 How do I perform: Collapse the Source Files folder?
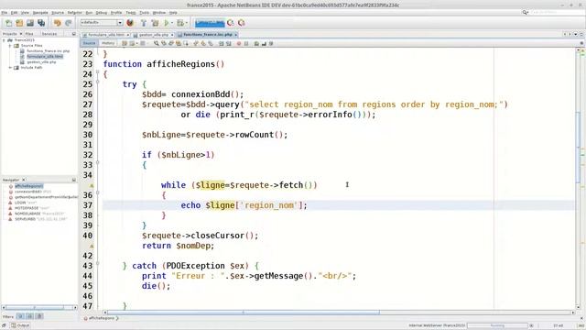pos(10,46)
